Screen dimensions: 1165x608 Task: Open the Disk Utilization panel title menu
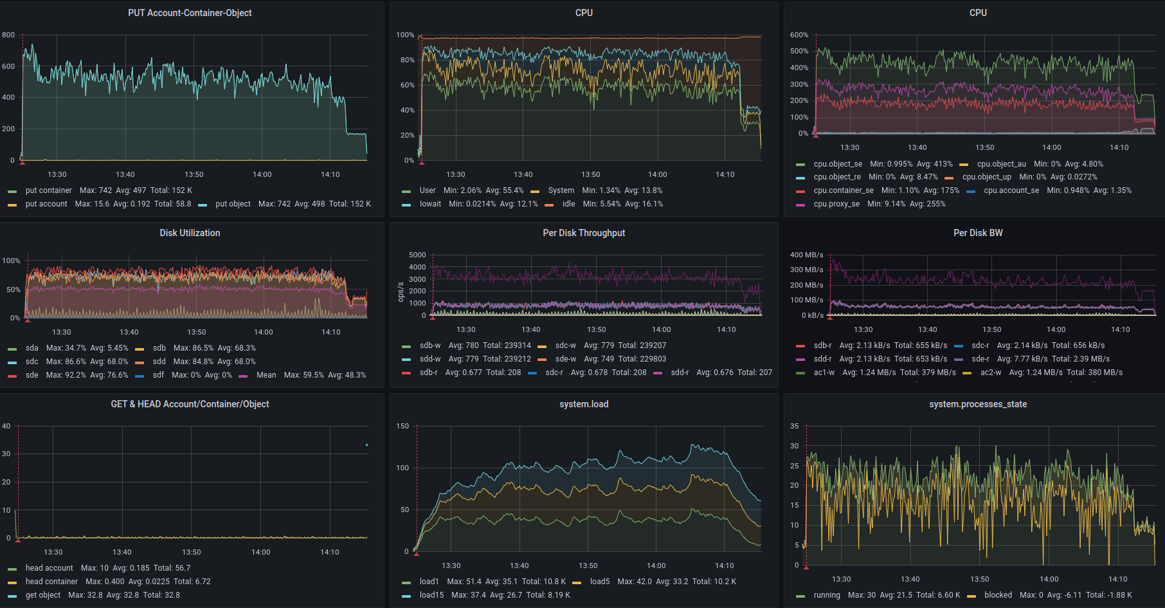click(x=190, y=233)
